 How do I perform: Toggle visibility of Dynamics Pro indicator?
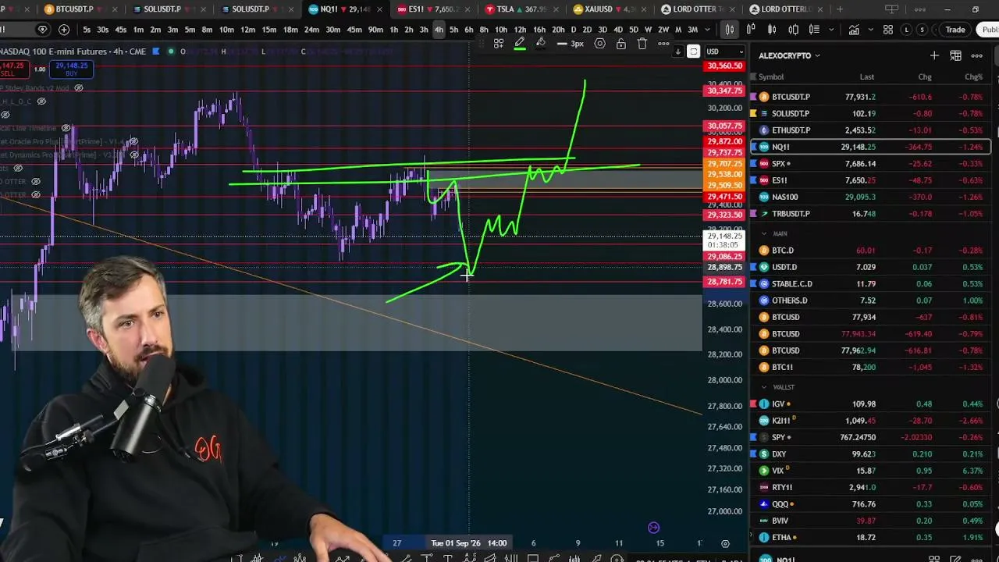coord(133,155)
